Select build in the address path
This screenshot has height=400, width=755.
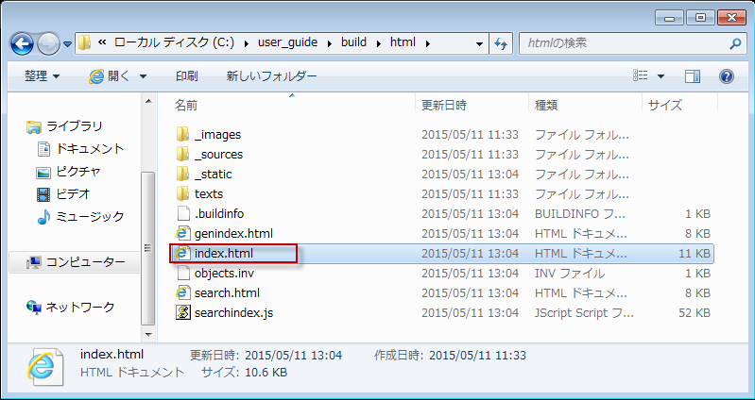tap(354, 42)
